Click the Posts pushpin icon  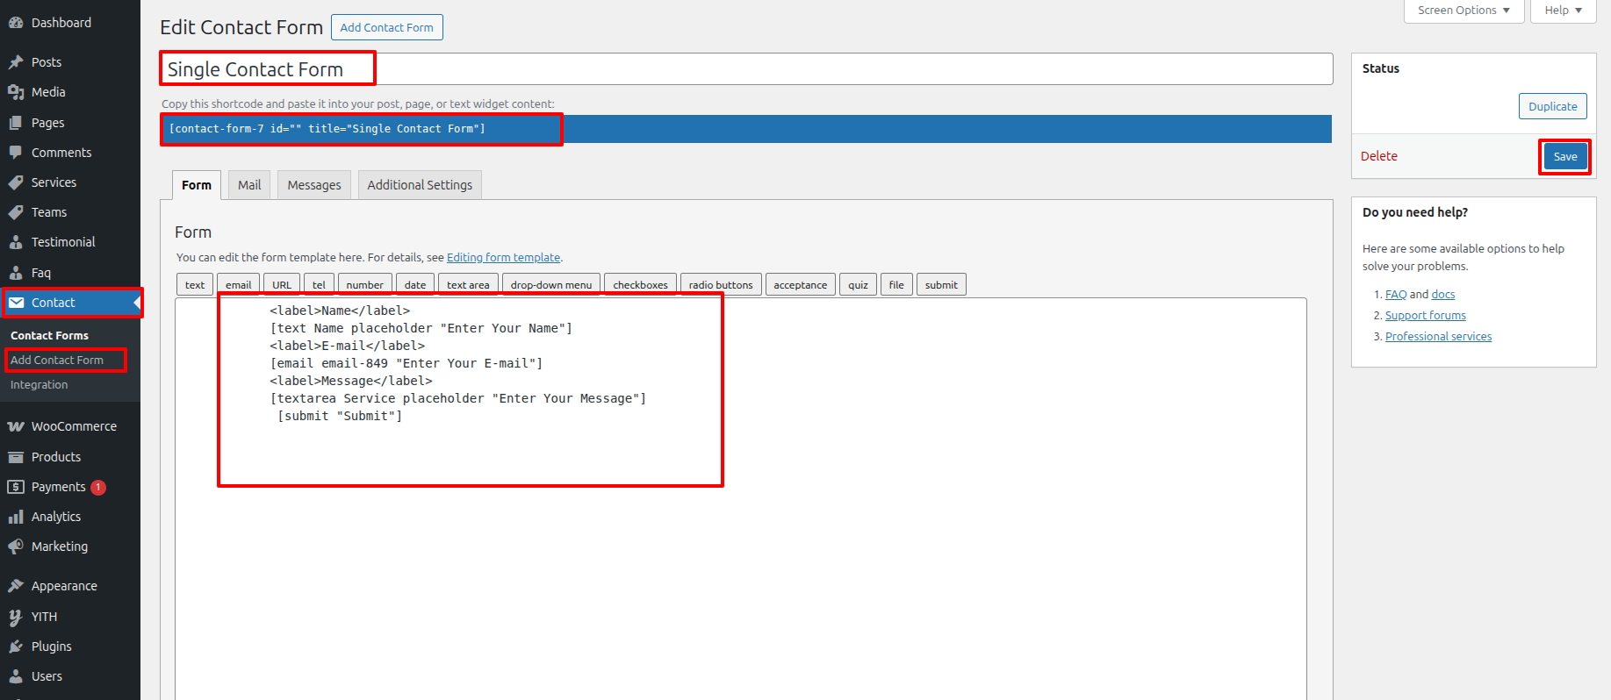[16, 62]
